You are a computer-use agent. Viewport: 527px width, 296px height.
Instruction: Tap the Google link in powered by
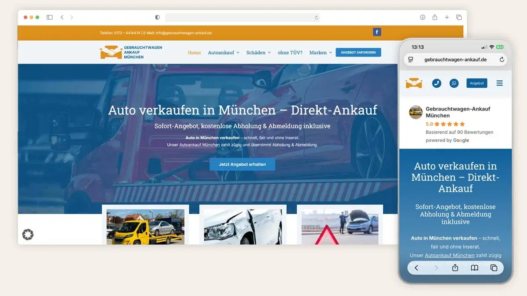[461, 140]
